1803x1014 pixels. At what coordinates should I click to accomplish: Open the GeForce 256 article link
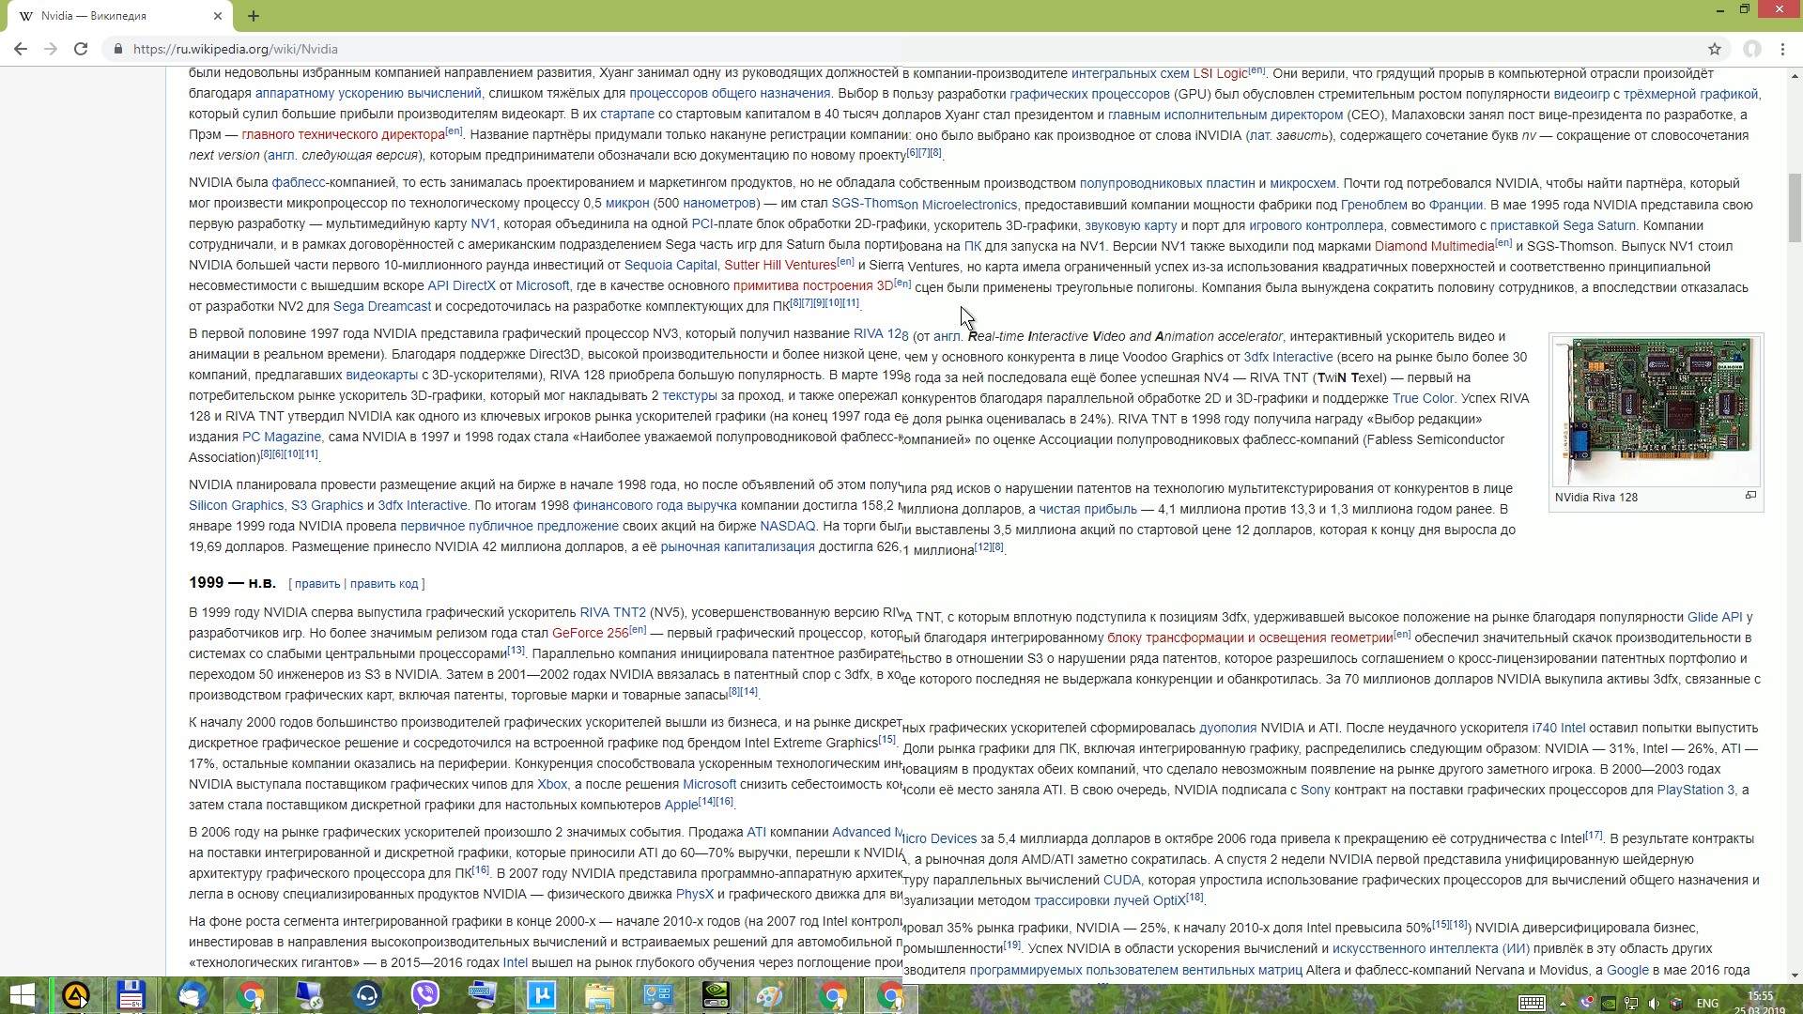click(590, 634)
